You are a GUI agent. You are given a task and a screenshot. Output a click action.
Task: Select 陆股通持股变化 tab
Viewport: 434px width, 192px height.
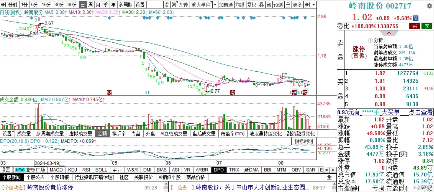tap(266, 134)
